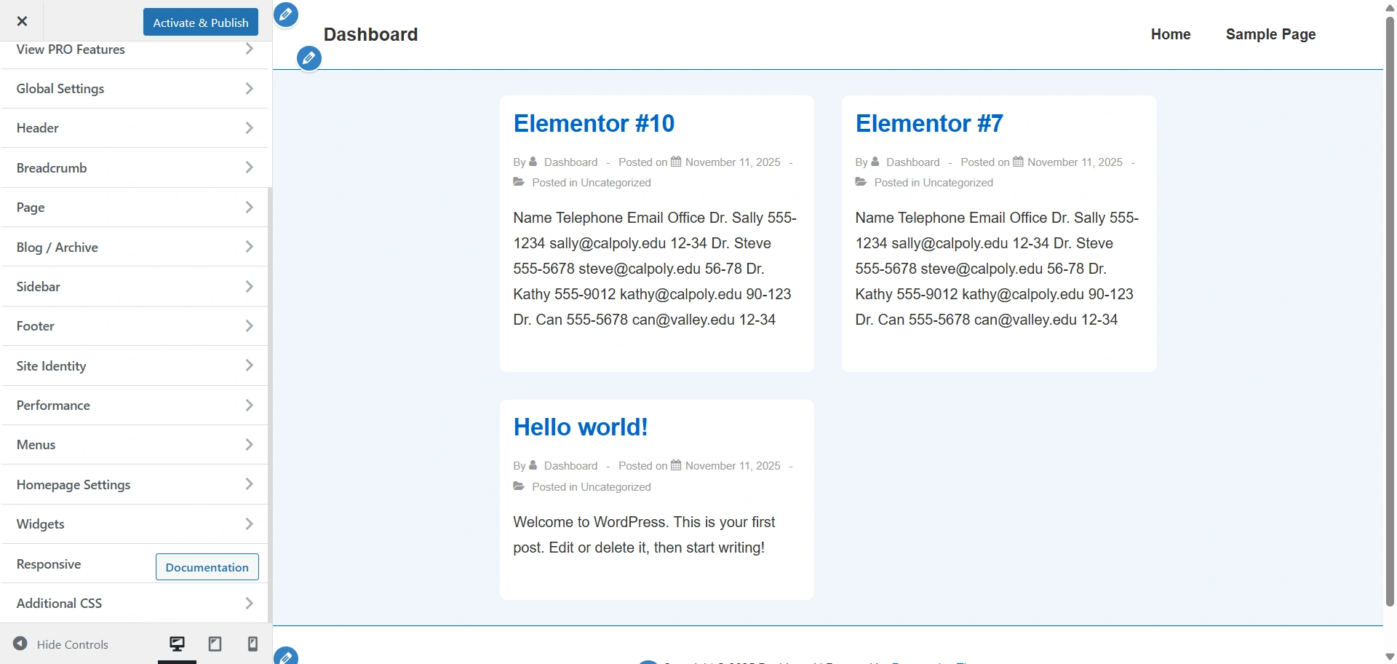Click the customizer panel scrollbar
The height and width of the screenshot is (664, 1397).
click(x=270, y=404)
